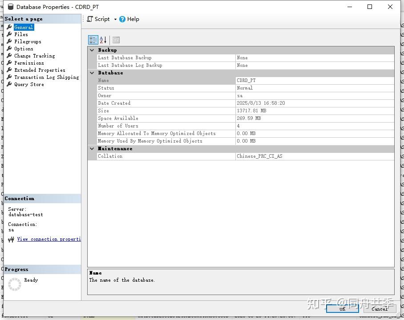Click the Alphabetical sort icon
This screenshot has width=404, height=320.
[103, 40]
